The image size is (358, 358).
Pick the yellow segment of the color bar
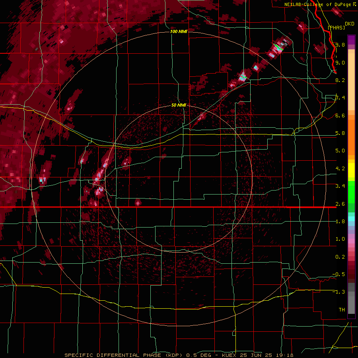[351, 170]
